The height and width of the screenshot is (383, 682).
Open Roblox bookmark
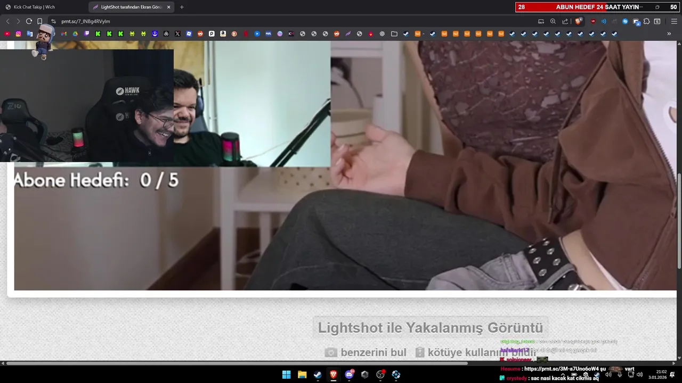189,34
